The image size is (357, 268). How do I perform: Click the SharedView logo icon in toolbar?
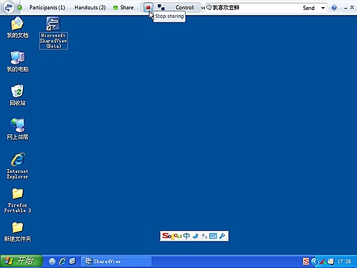pos(8,8)
